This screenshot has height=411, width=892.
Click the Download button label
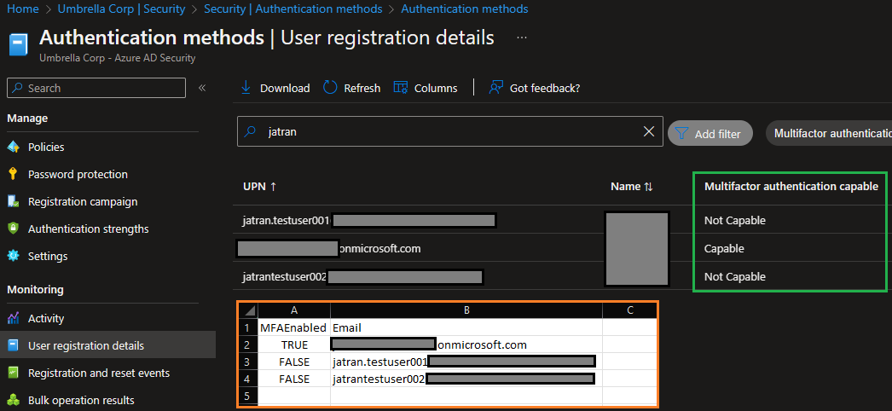[x=285, y=88]
